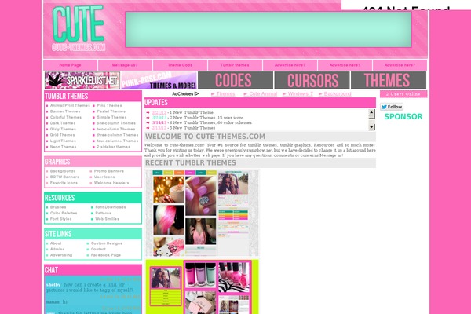Open Patterns under Resources
Viewport: 471px width, 314px height.
pos(104,213)
